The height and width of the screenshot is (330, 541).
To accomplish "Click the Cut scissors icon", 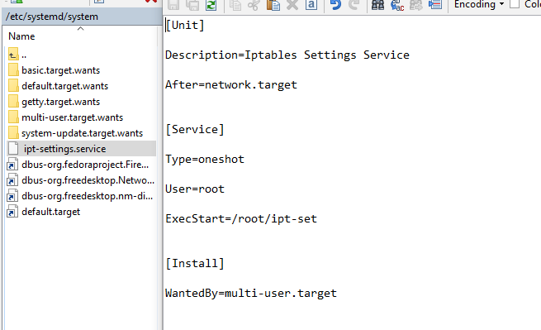I will [254, 5].
